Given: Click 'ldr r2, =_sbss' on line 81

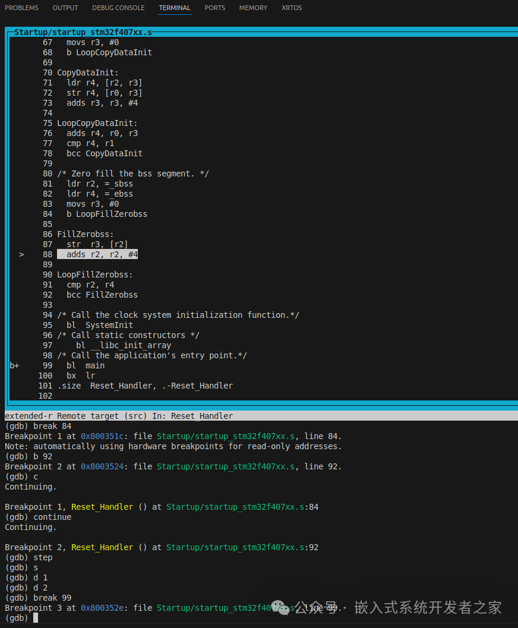Looking at the screenshot, I should (x=100, y=184).
